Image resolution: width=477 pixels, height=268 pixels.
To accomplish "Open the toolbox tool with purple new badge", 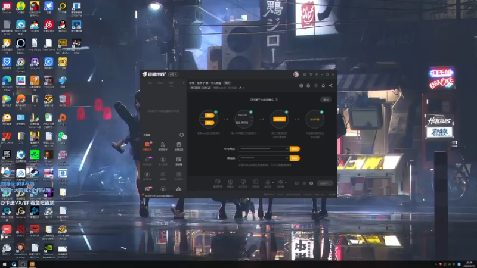I will pos(147,161).
